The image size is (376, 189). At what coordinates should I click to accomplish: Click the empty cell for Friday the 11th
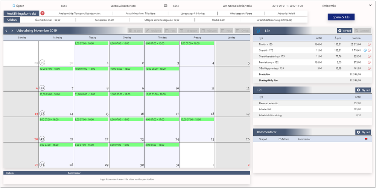point(197,79)
